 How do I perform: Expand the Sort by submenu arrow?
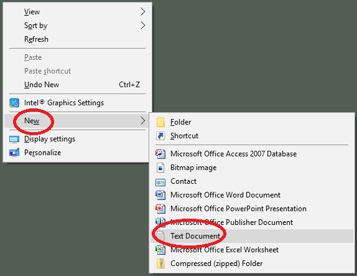[x=142, y=26]
